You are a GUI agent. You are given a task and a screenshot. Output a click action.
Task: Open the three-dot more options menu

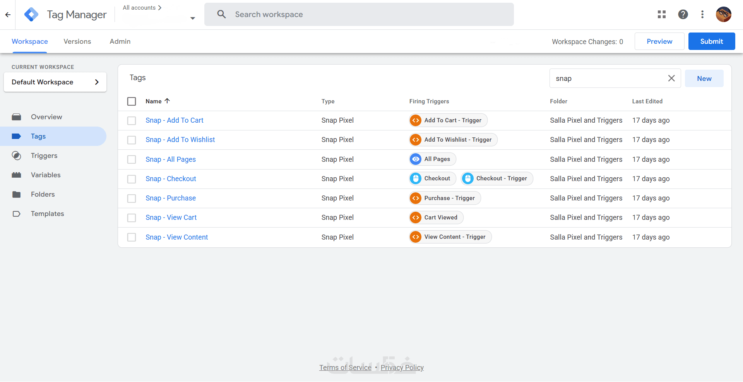pyautogui.click(x=702, y=15)
